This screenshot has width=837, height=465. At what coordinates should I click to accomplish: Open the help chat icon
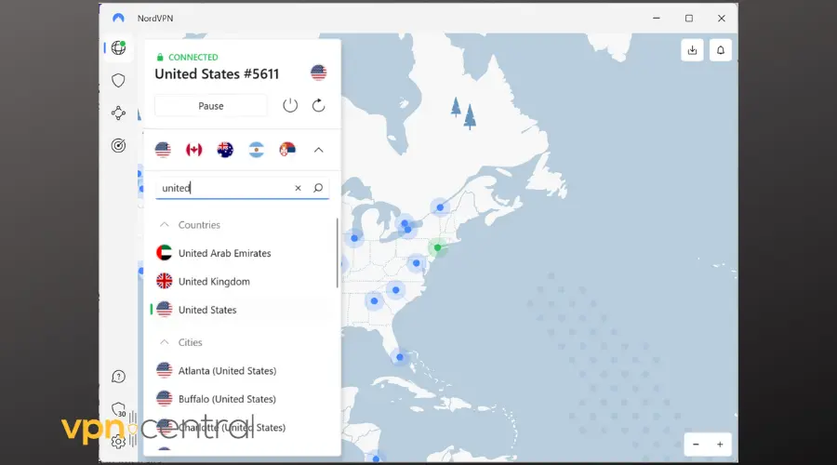click(x=118, y=377)
